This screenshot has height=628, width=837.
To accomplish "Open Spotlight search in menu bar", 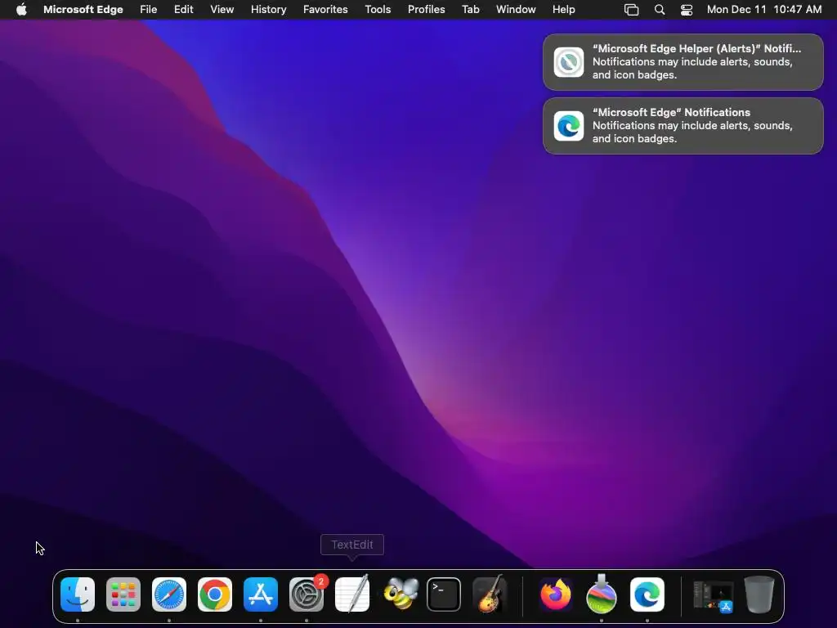I will point(660,10).
